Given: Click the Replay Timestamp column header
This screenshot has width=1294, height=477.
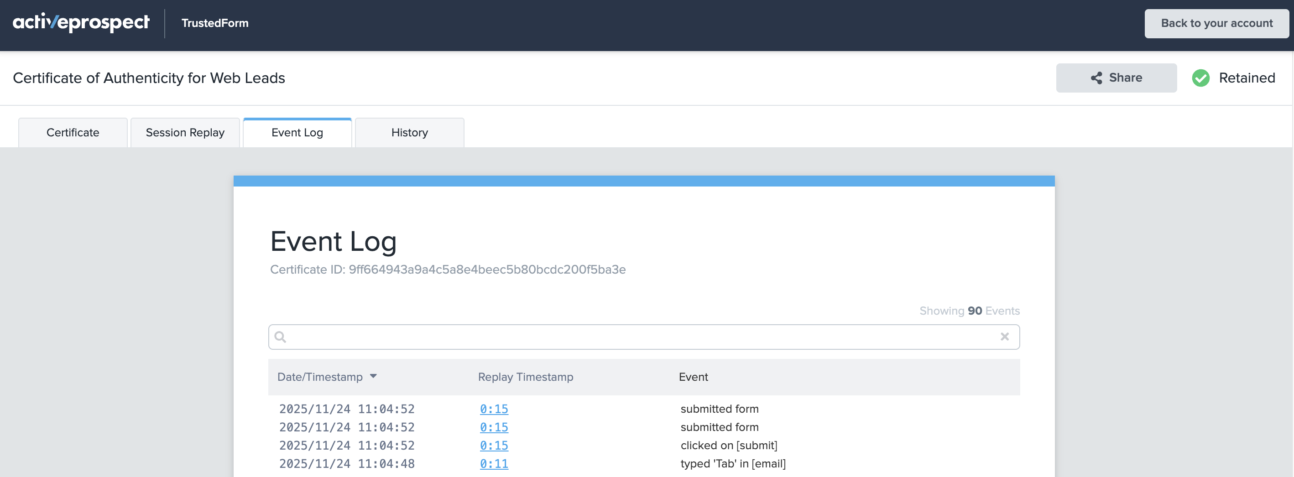Looking at the screenshot, I should click(x=526, y=377).
